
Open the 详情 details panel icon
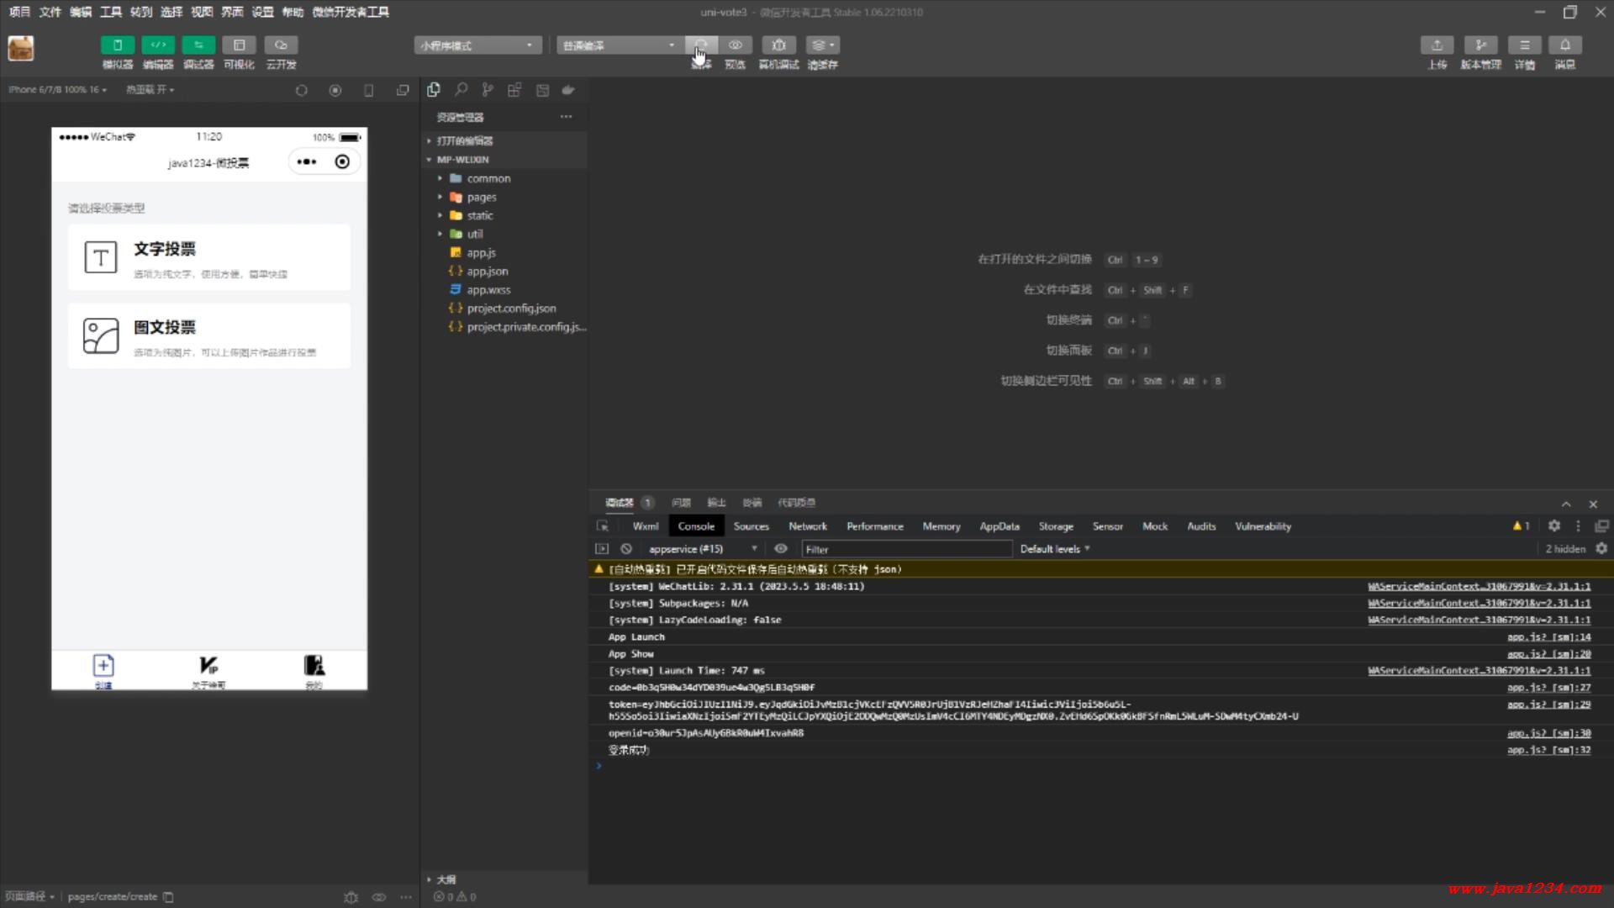(x=1525, y=45)
